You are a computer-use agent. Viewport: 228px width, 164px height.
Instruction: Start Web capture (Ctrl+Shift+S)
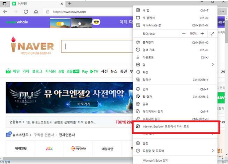175,97
